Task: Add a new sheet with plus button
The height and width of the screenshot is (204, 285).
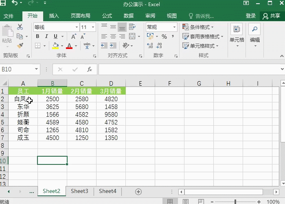Action: [x=138, y=192]
